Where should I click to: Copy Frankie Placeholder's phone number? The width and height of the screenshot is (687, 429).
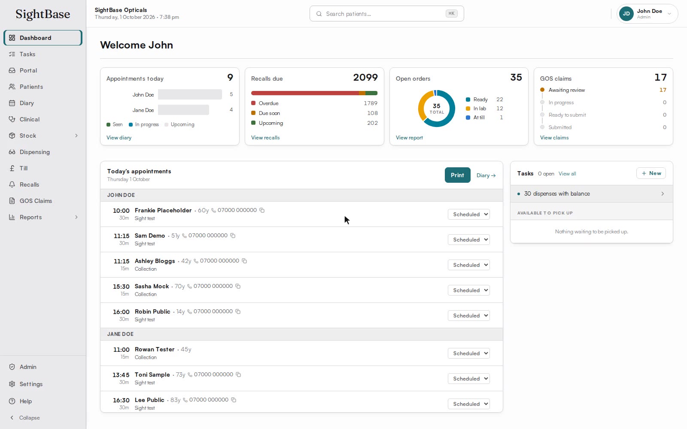click(262, 210)
